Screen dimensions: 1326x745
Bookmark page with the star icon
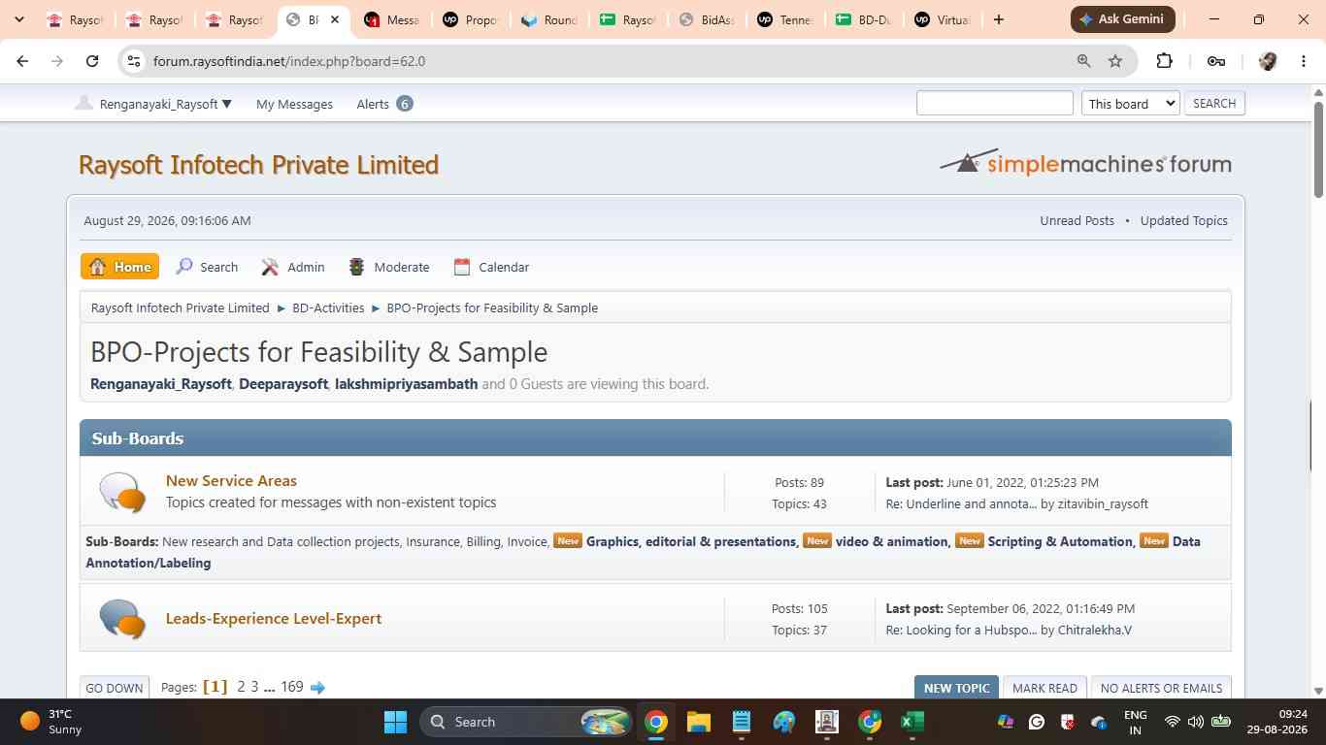point(1115,61)
